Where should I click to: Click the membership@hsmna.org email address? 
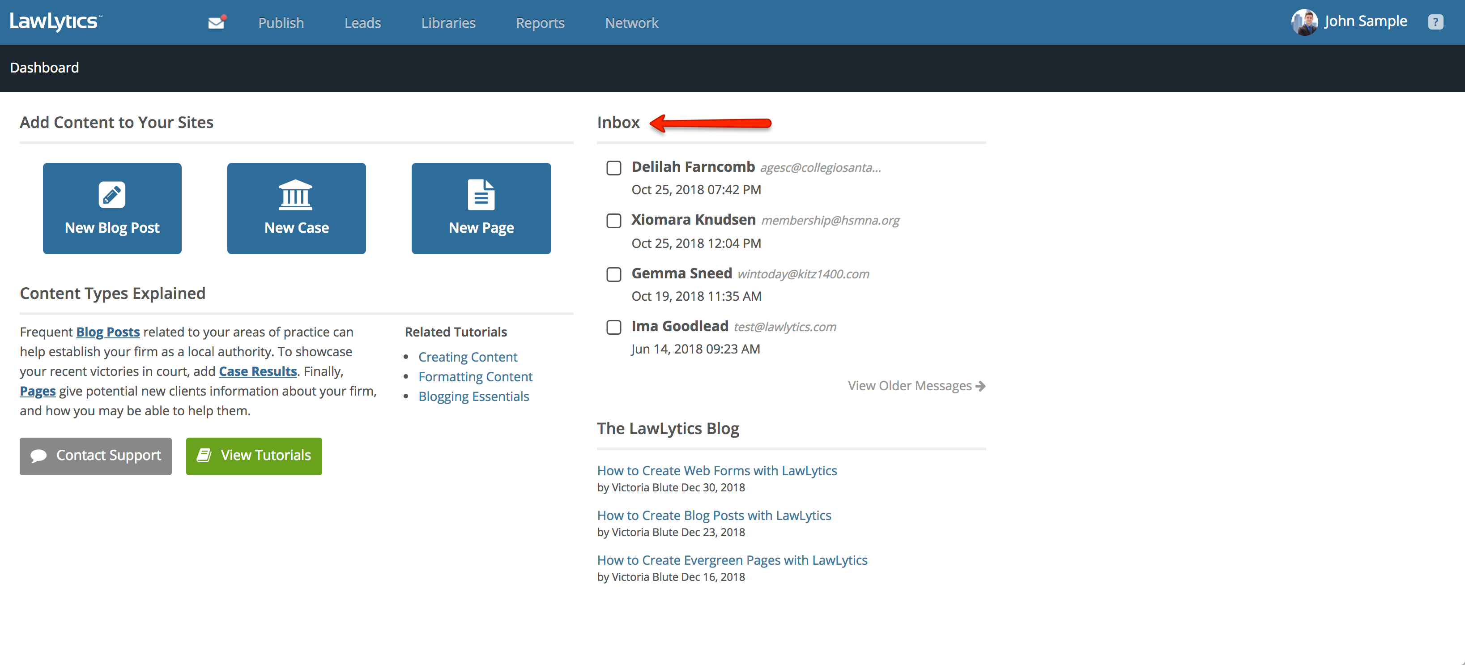[830, 221]
